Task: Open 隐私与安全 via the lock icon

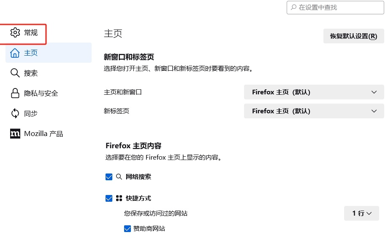Action: pos(14,93)
